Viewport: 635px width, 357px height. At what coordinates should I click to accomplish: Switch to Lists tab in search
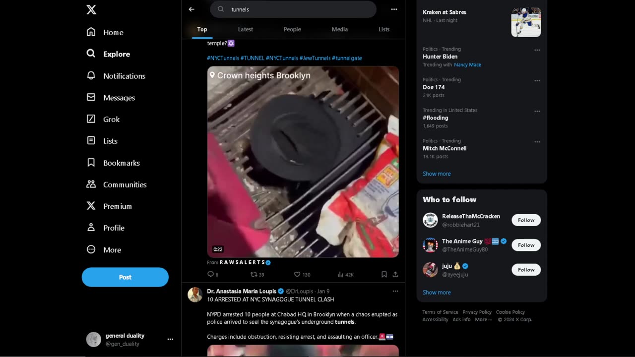coord(384,29)
